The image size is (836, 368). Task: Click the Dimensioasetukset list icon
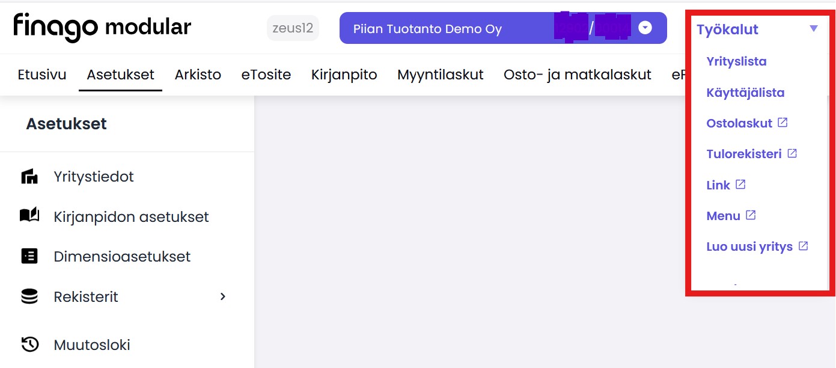29,256
